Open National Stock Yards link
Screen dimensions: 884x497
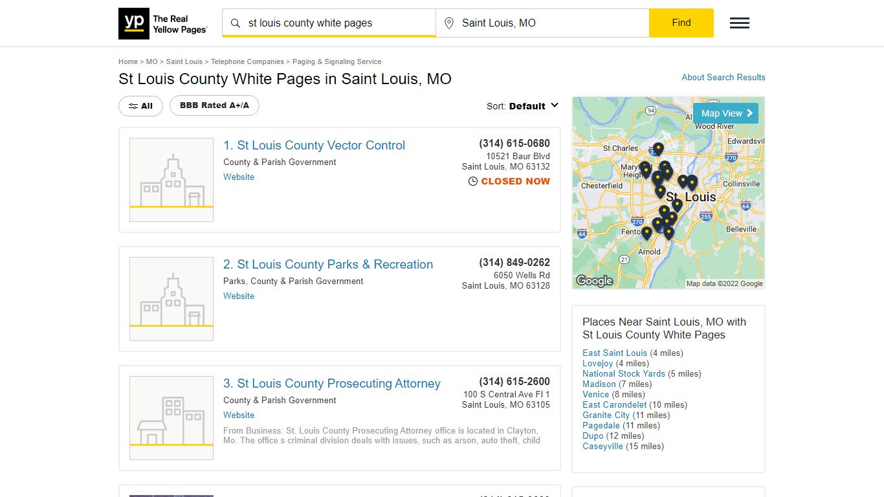[624, 373]
